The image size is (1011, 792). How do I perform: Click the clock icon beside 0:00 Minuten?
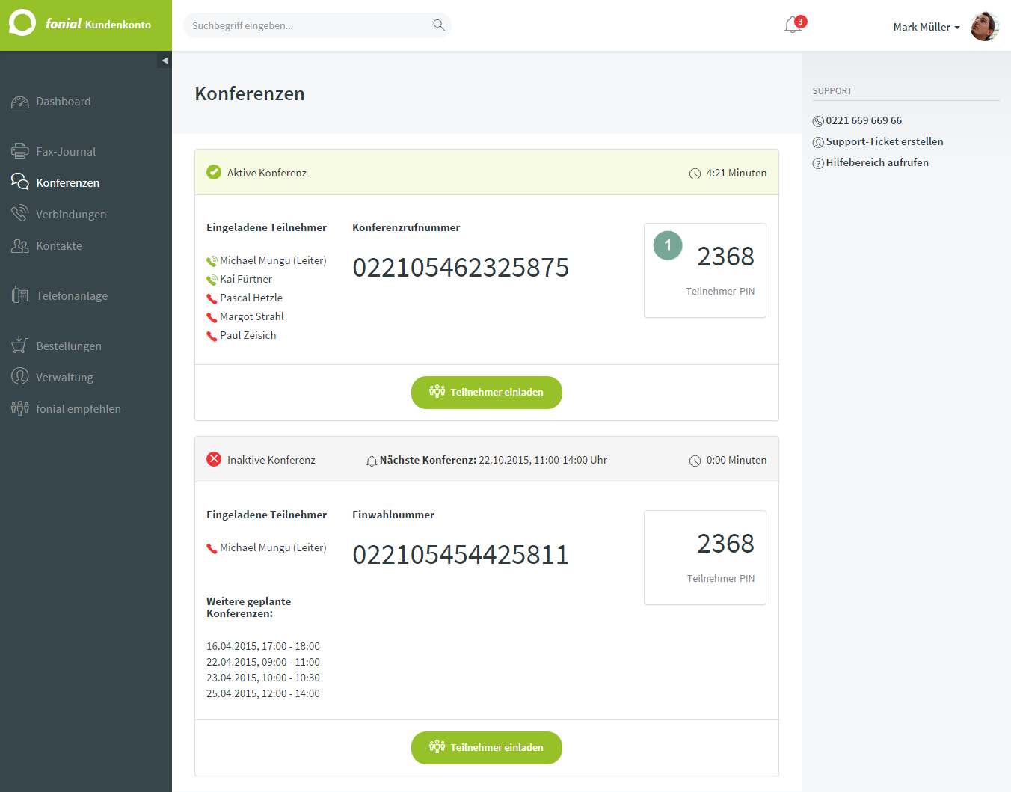click(x=695, y=461)
